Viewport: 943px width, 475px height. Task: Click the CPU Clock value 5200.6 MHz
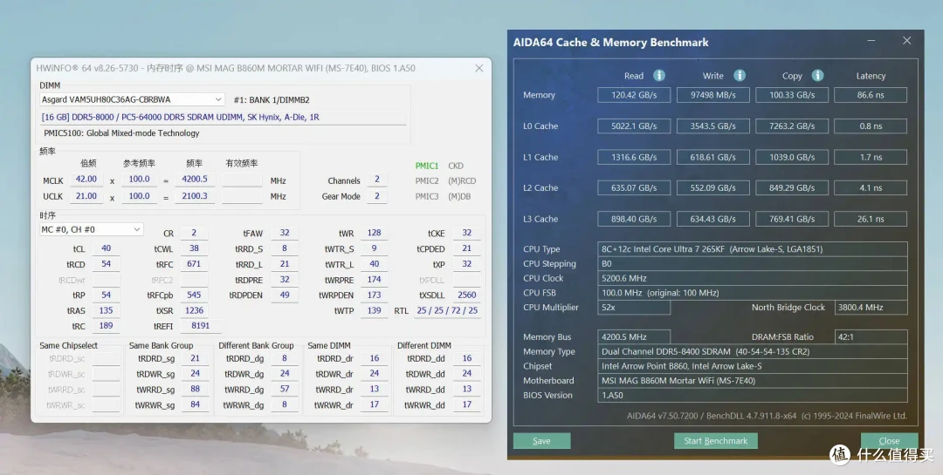pyautogui.click(x=753, y=279)
